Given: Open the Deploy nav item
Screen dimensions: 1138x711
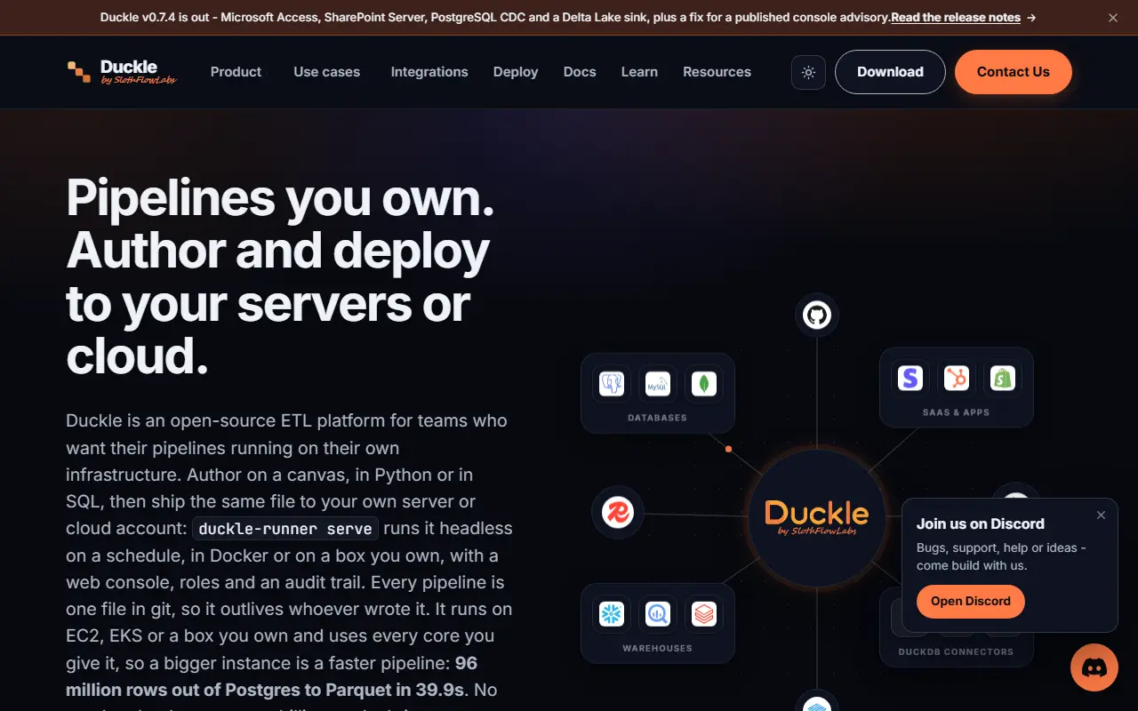Looking at the screenshot, I should coord(516,72).
